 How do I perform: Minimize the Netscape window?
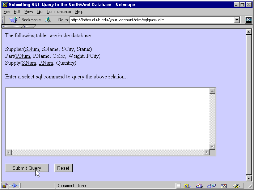(x=236, y=5)
